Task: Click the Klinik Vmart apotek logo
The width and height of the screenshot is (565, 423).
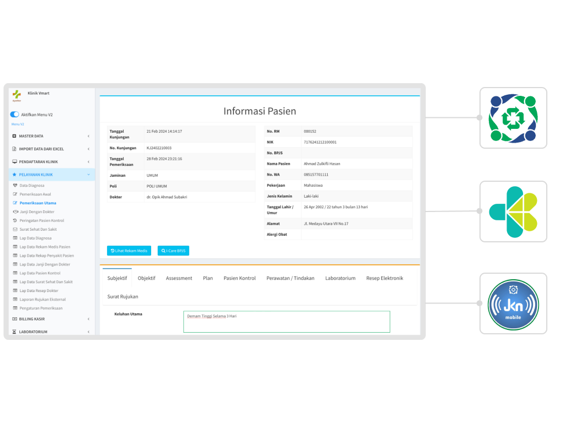Action: [17, 95]
